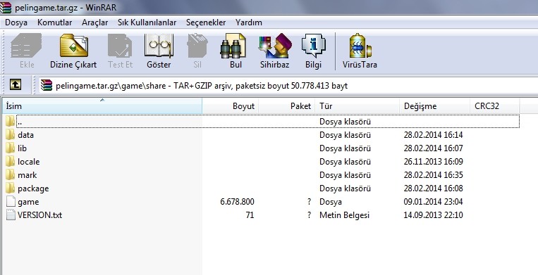Sort list by Değişme column header
The width and height of the screenshot is (538, 275).
click(x=434, y=106)
